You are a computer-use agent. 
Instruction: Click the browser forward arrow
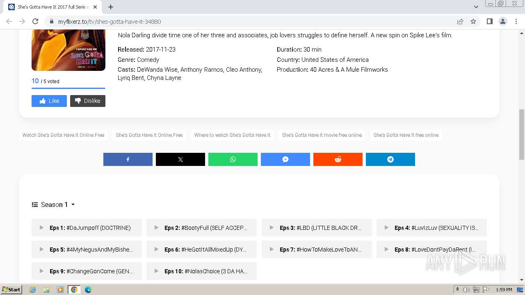point(22,21)
